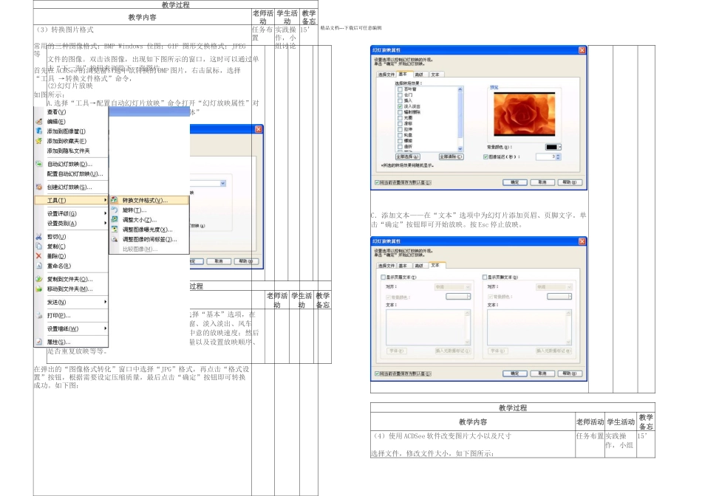
Task: Click 确定 in rose preview dialog
Action: 515,182
